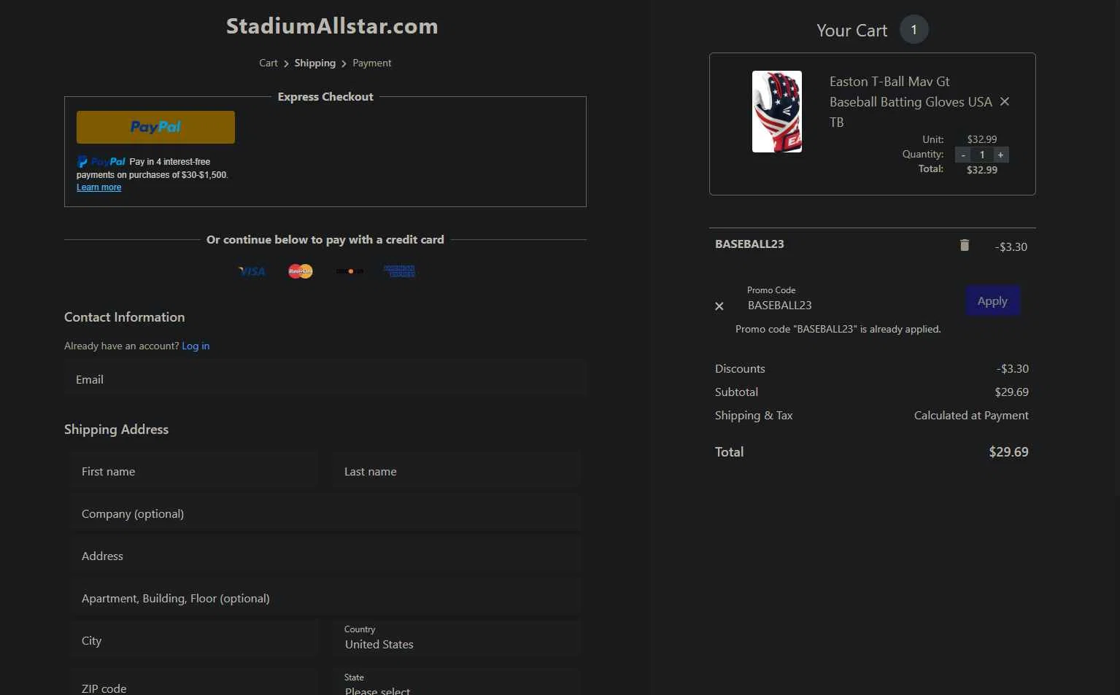Click the PayPal express checkout button

[x=155, y=127]
